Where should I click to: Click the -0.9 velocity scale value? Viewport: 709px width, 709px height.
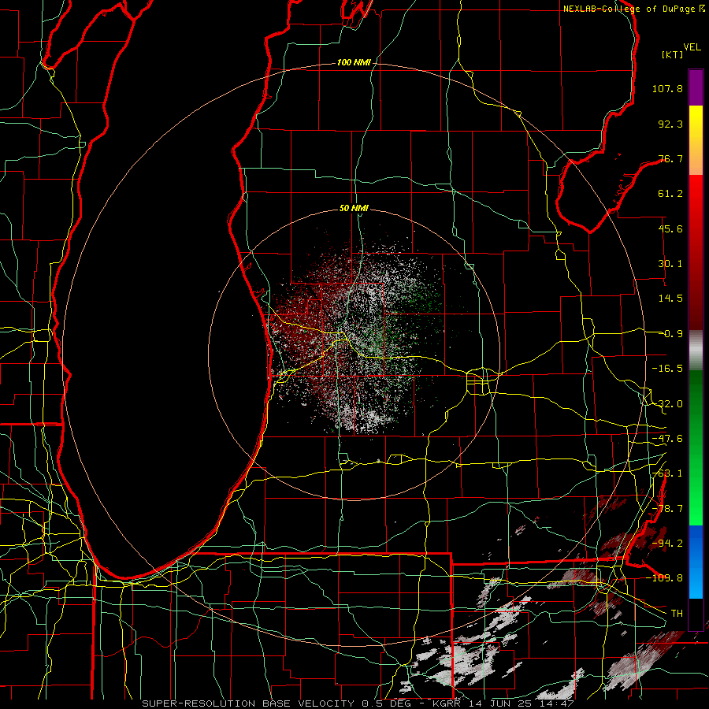[x=670, y=334]
